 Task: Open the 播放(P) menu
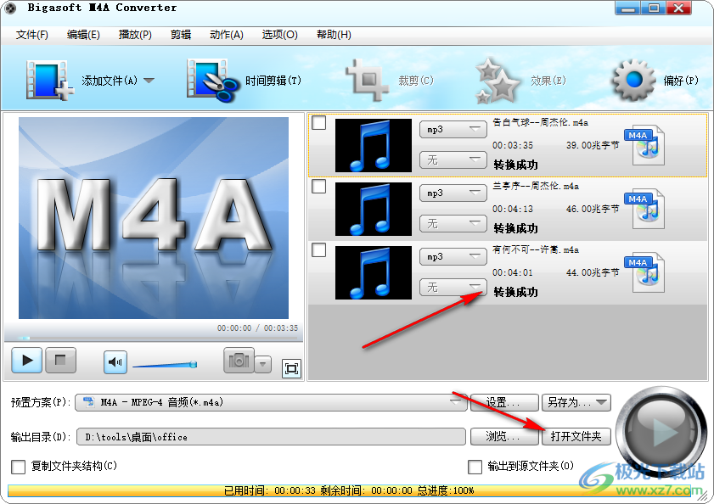135,35
